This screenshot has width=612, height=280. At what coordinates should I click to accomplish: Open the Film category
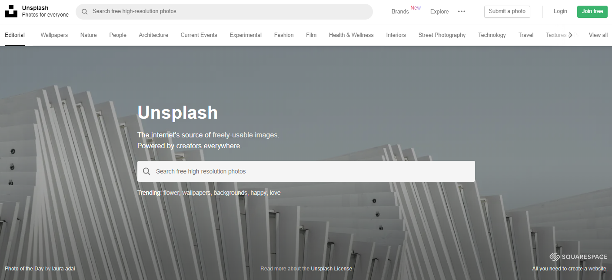[311, 35]
